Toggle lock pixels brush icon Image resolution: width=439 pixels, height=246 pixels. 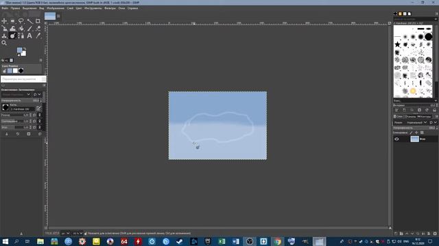click(x=411, y=133)
